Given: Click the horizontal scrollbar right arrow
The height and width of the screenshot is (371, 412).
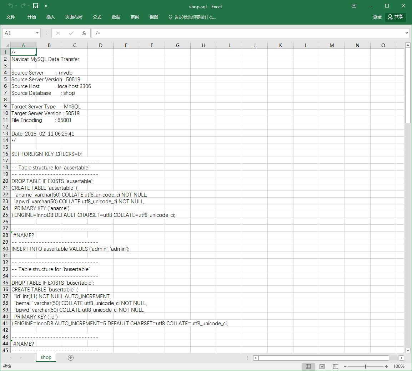Looking at the screenshot, I should click(x=401, y=357).
